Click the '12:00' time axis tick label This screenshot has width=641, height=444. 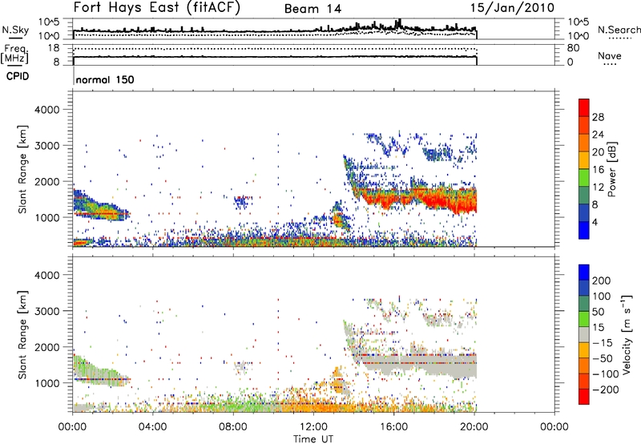coord(313,427)
